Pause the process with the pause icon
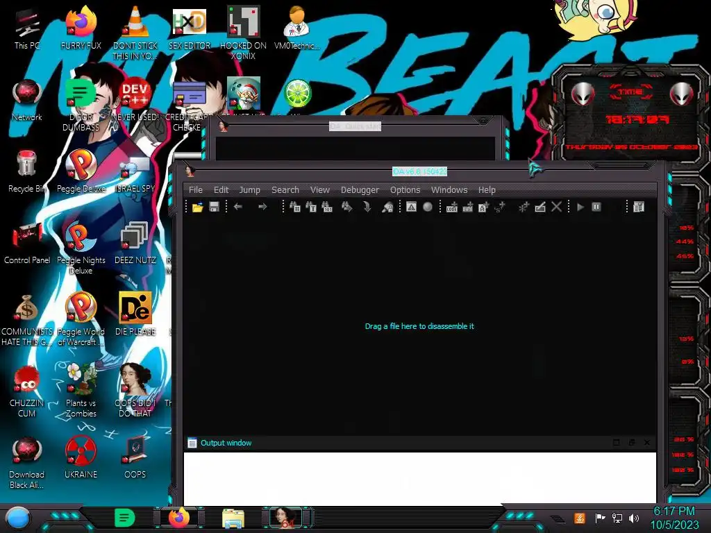711x533 pixels. (596, 207)
